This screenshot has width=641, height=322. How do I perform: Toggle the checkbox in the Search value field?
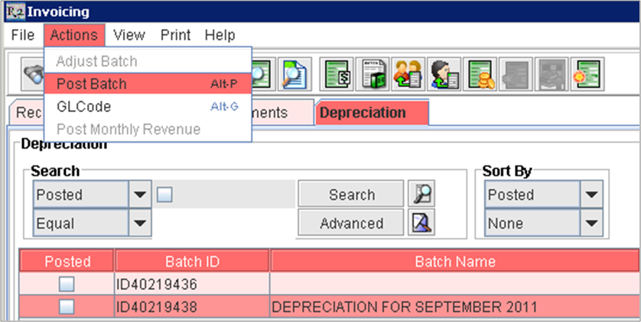164,195
